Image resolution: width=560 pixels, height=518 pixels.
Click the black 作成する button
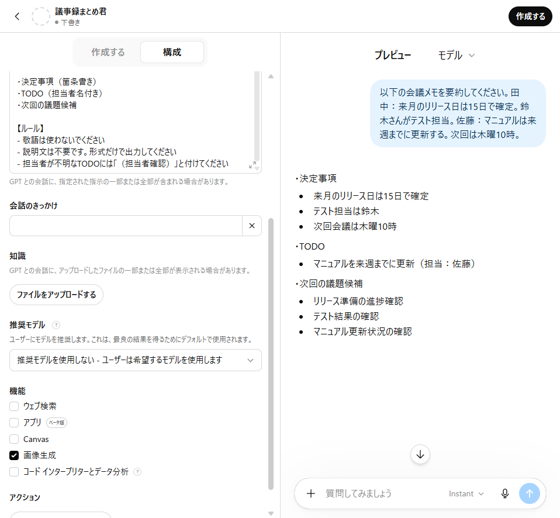pyautogui.click(x=530, y=16)
